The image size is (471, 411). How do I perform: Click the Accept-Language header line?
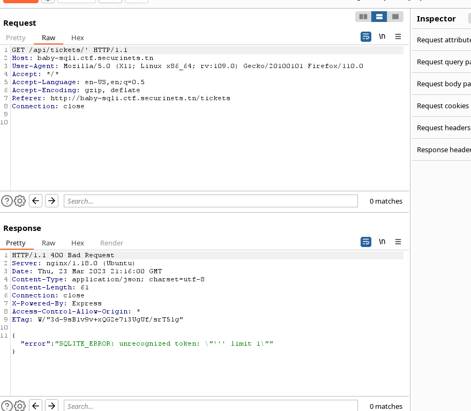pos(78,82)
